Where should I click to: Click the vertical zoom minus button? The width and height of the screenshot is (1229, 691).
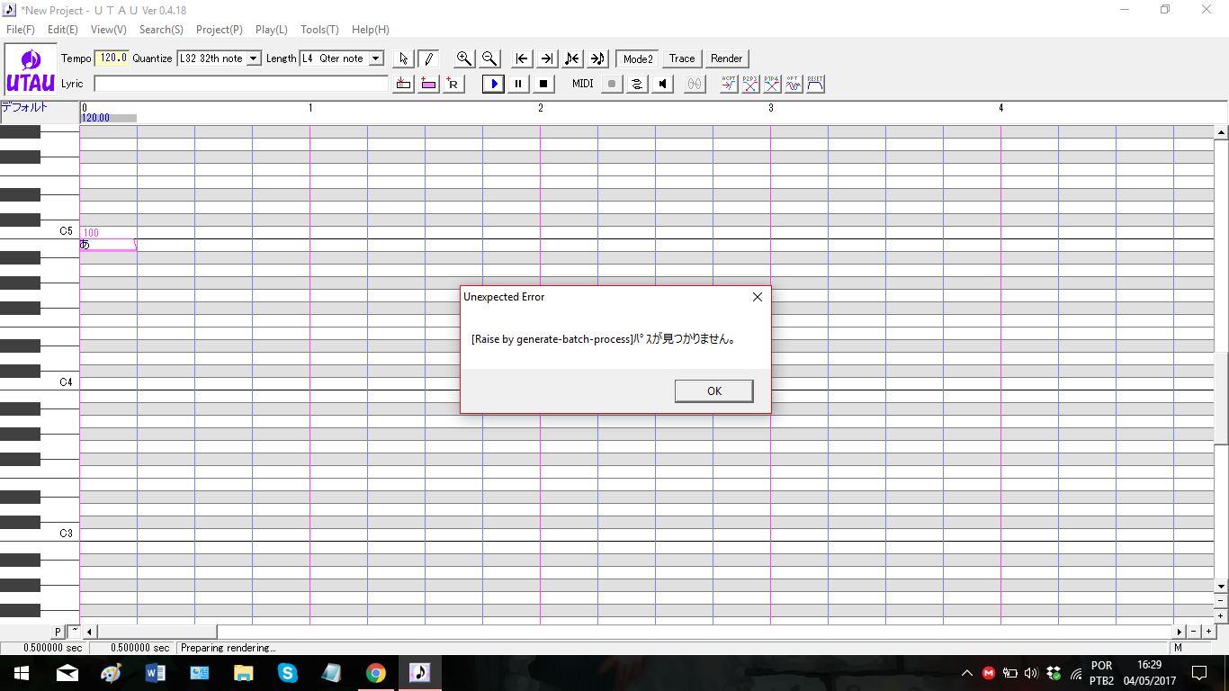[1221, 601]
